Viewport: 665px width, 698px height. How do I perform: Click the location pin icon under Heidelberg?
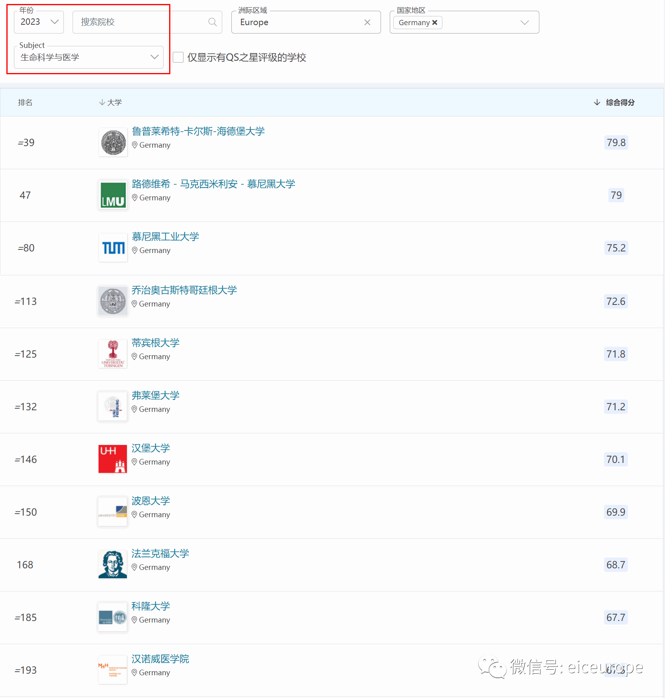[x=135, y=145]
